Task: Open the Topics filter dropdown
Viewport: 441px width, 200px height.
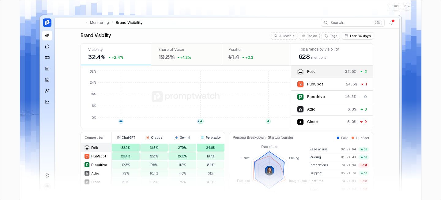Action: pos(309,36)
